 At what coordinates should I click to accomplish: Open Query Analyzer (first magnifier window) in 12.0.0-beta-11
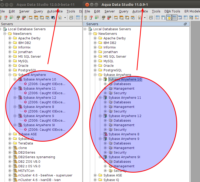pyautogui.click(x=30, y=18)
